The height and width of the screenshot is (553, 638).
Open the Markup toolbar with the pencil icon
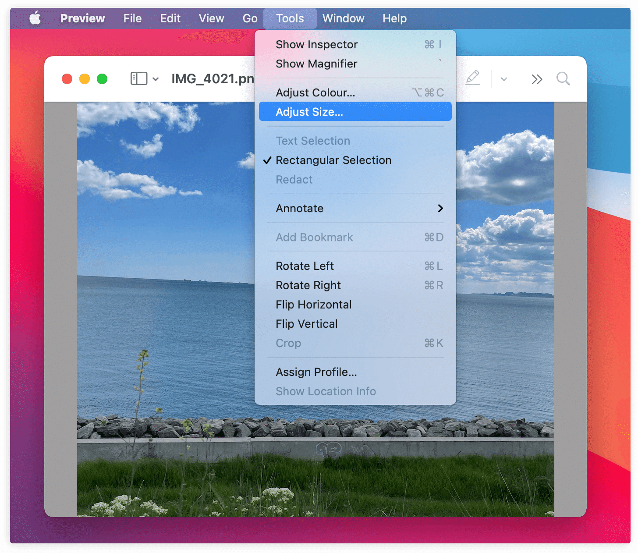point(473,78)
